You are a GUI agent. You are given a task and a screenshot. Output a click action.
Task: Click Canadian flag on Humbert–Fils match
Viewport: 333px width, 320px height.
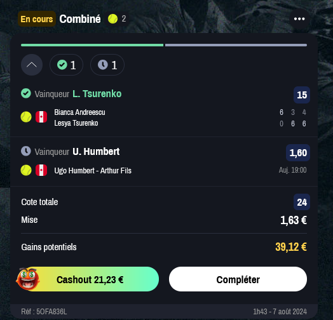coord(41,170)
